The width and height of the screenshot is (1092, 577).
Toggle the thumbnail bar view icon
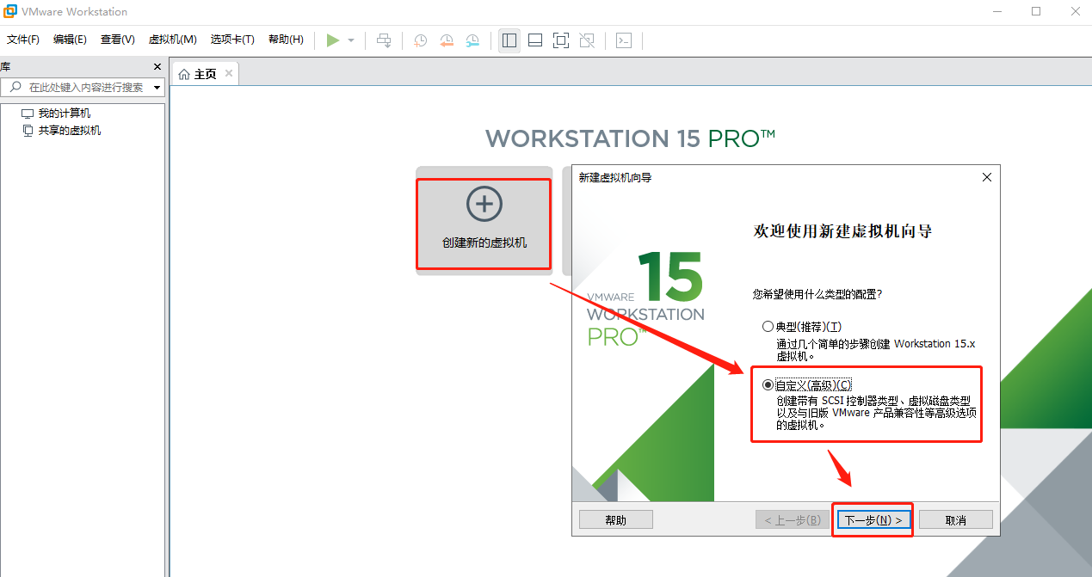point(535,40)
